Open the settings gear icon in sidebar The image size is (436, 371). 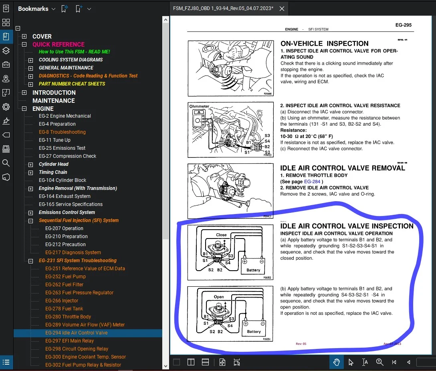[6, 107]
